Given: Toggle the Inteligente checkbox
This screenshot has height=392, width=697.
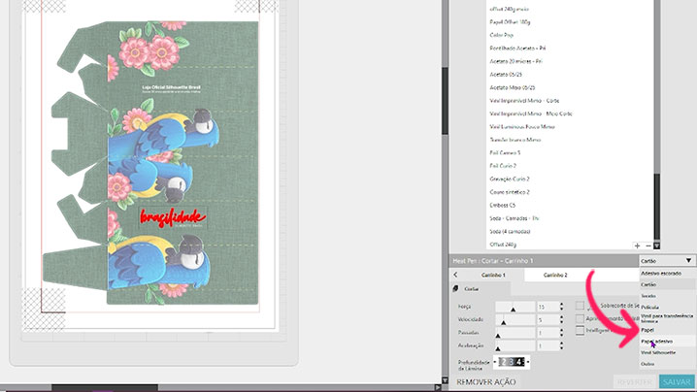Looking at the screenshot, I should click(x=580, y=331).
